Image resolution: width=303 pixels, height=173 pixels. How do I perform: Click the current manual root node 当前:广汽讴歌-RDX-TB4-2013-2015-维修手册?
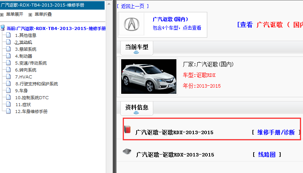pos(56,28)
